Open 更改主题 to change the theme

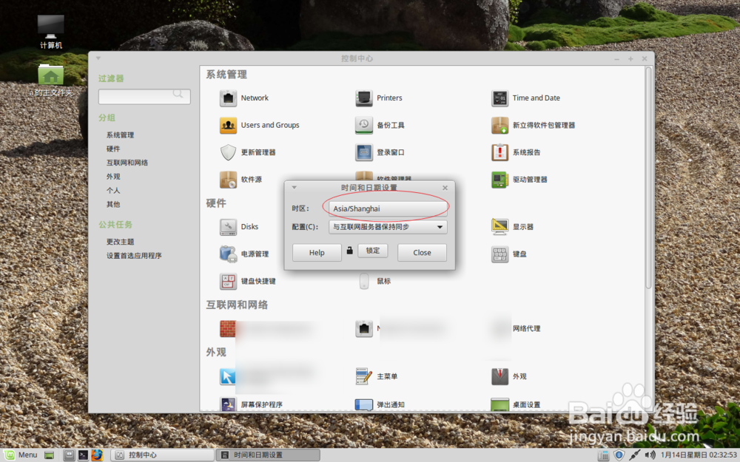pos(121,241)
